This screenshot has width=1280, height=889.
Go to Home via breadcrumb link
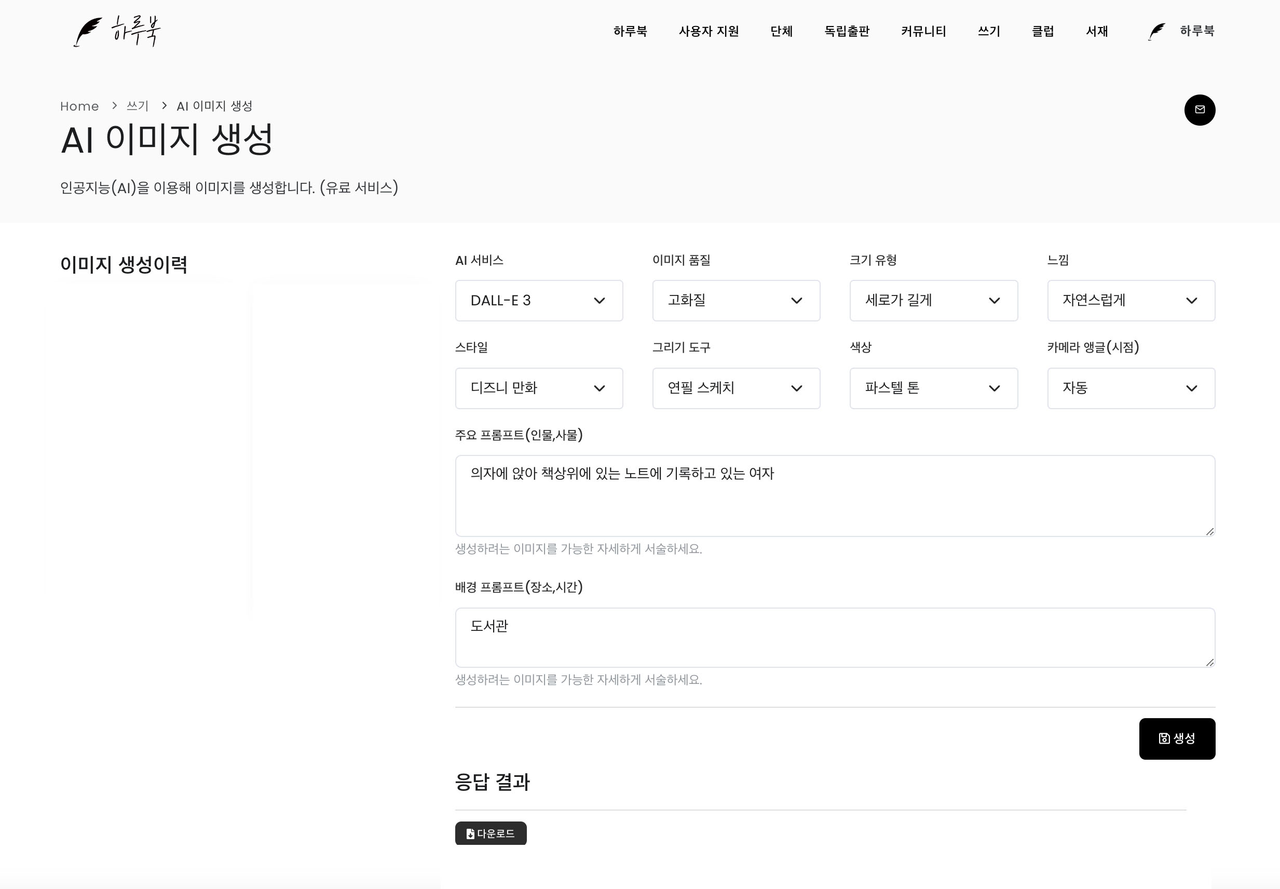pos(79,106)
